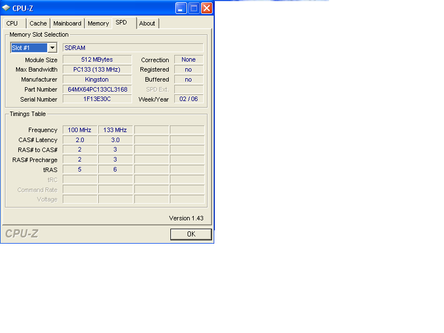Image resolution: width=444 pixels, height=333 pixels.
Task: Maximize the CPU-Z window
Action: coord(194,8)
